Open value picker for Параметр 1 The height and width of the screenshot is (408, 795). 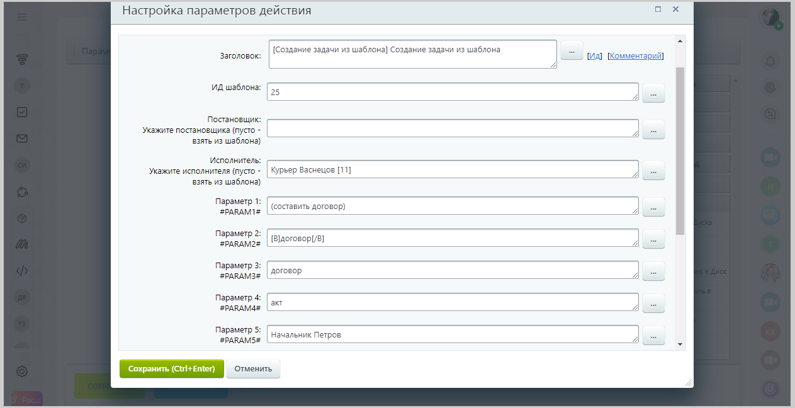click(653, 207)
